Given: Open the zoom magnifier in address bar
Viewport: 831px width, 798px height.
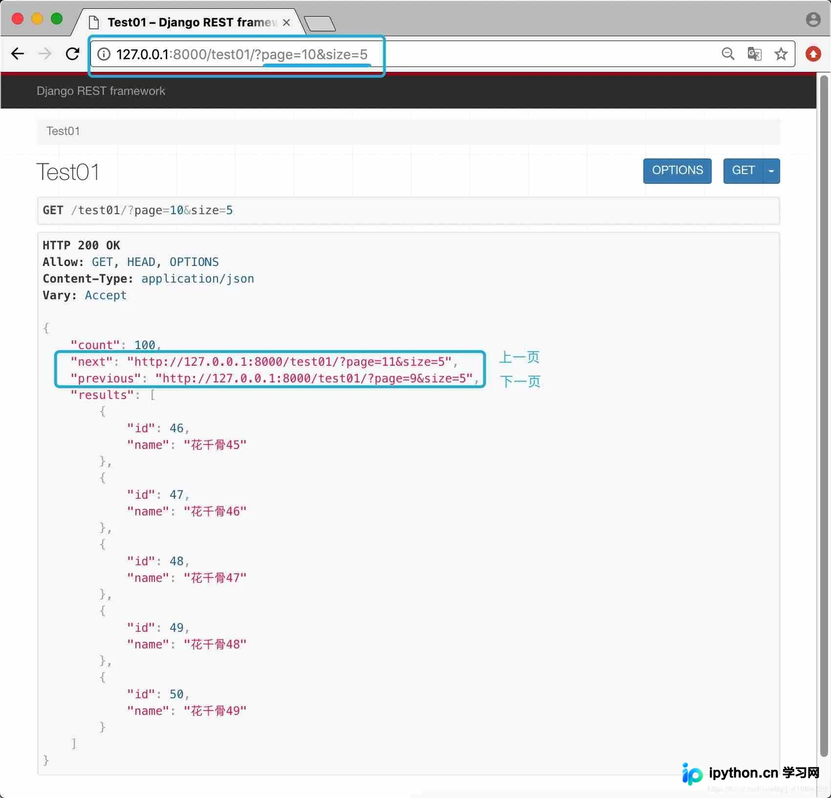Looking at the screenshot, I should pos(728,54).
